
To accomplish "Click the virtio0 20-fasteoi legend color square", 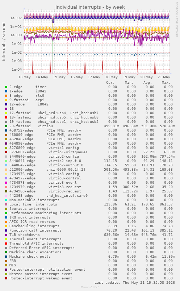I will coord(6,126).
